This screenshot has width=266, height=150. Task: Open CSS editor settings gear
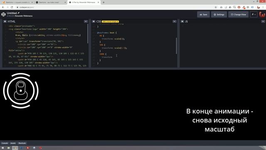coord(94,21)
